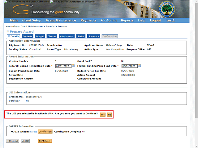Screen dimensions: 198x148
Task: Open the Main menu
Action: coord(14,20)
